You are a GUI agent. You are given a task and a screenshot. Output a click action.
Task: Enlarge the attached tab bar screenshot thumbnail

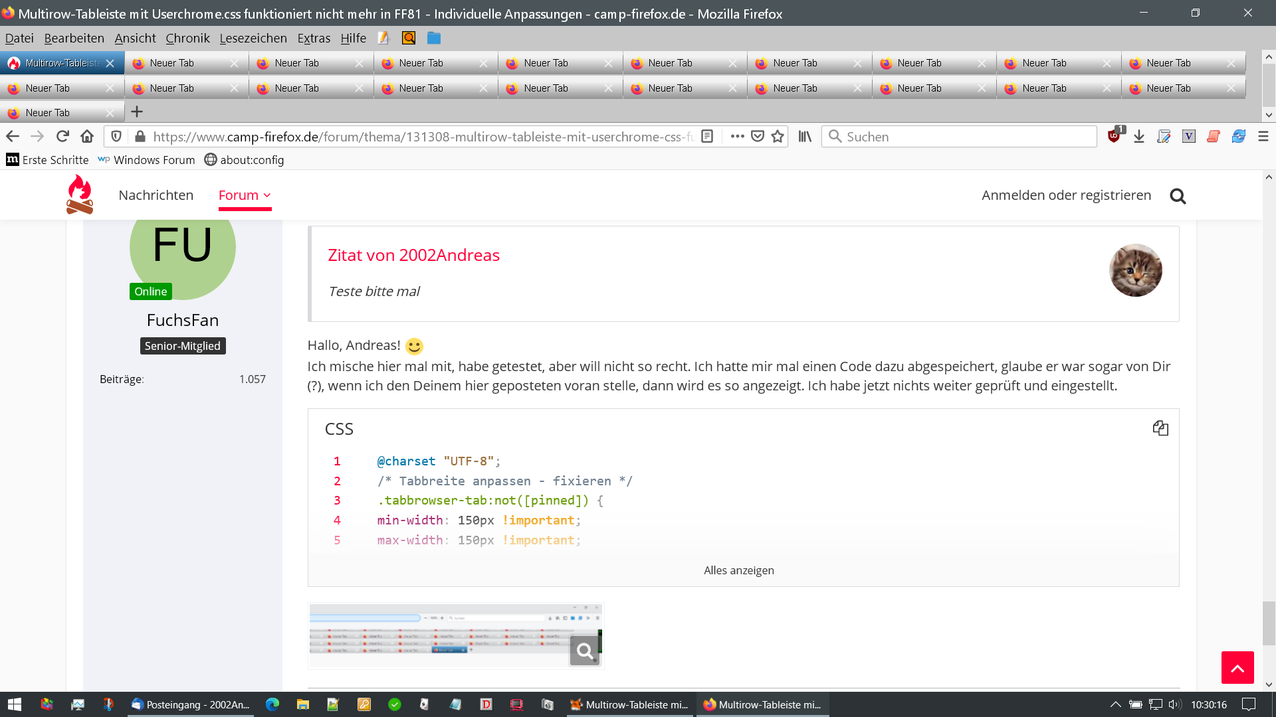pyautogui.click(x=455, y=635)
